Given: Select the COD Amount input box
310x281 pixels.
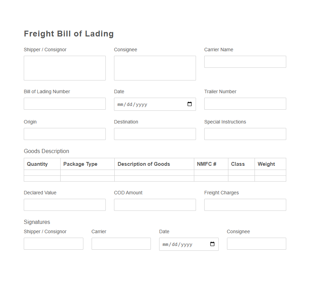Looking at the screenshot, I should point(155,205).
